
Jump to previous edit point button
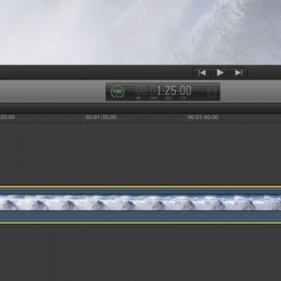click(202, 73)
